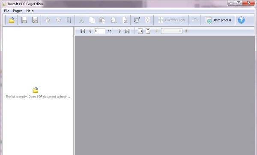
Task: Click the zoom in plus icon
Action: pyautogui.click(x=186, y=31)
